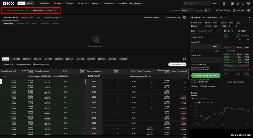Click Aktifkan trading opsi Anda button
This screenshot has width=253, height=138.
pyautogui.click(x=206, y=75)
